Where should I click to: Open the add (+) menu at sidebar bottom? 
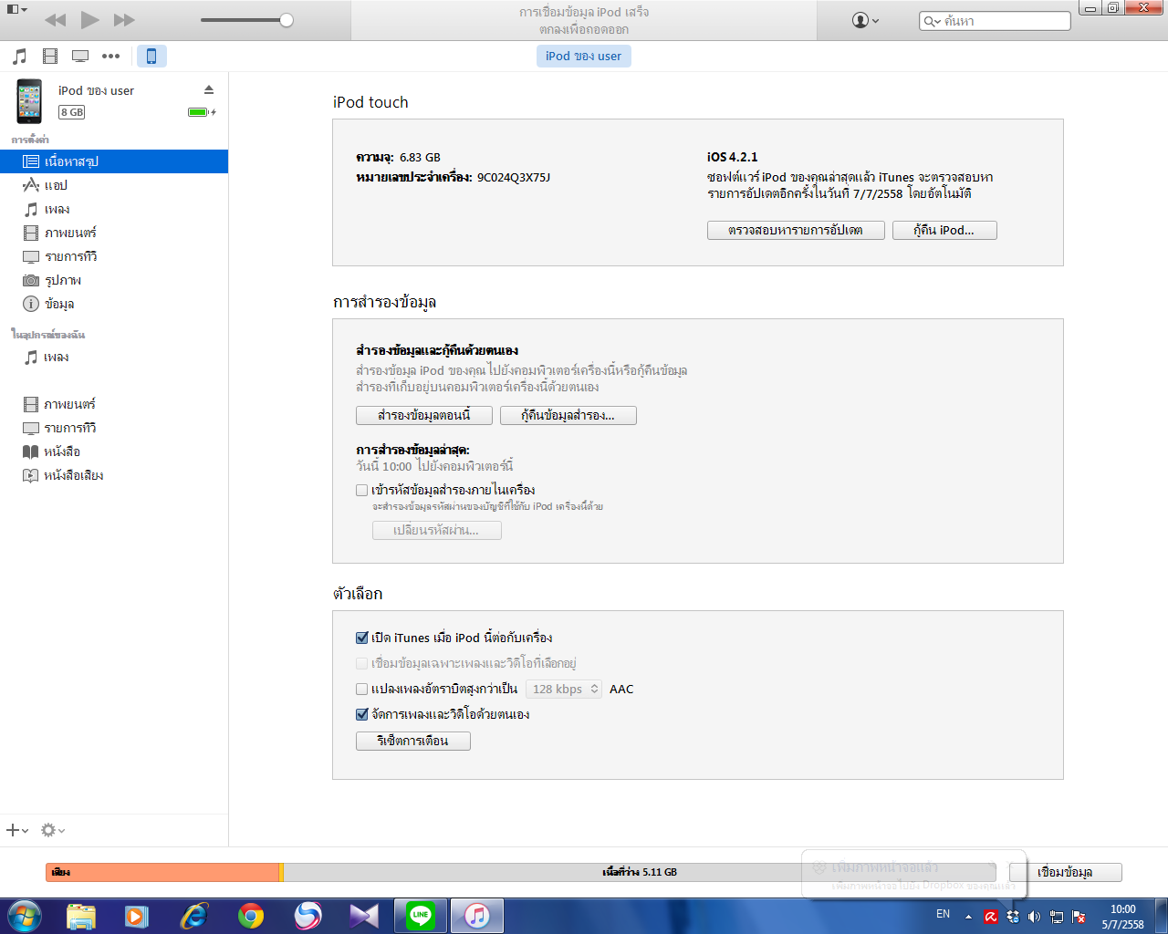click(x=17, y=830)
